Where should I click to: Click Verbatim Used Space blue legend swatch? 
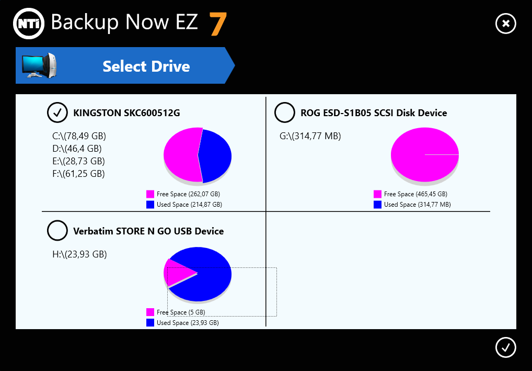(151, 323)
